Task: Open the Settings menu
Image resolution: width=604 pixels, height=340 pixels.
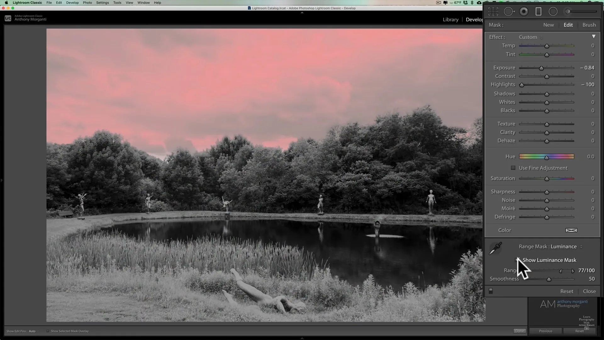Action: click(103, 3)
